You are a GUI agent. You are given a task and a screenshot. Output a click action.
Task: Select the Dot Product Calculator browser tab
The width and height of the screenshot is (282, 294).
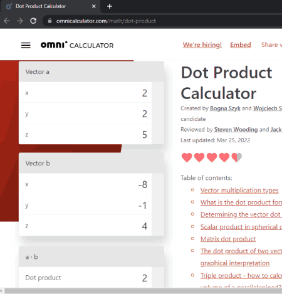point(50,6)
